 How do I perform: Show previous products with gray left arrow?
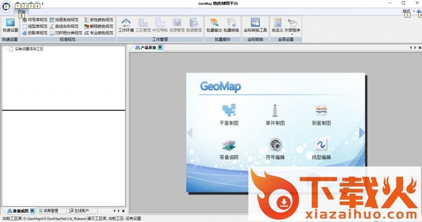pyautogui.click(x=190, y=132)
